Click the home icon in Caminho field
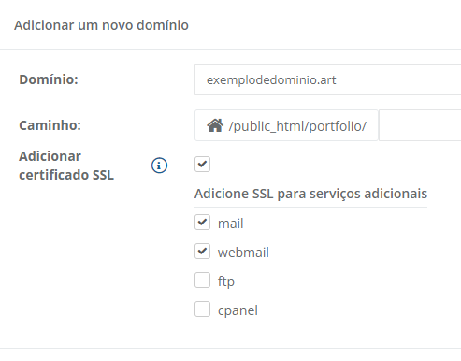Image resolution: width=461 pixels, height=361 pixels. pyautogui.click(x=215, y=125)
